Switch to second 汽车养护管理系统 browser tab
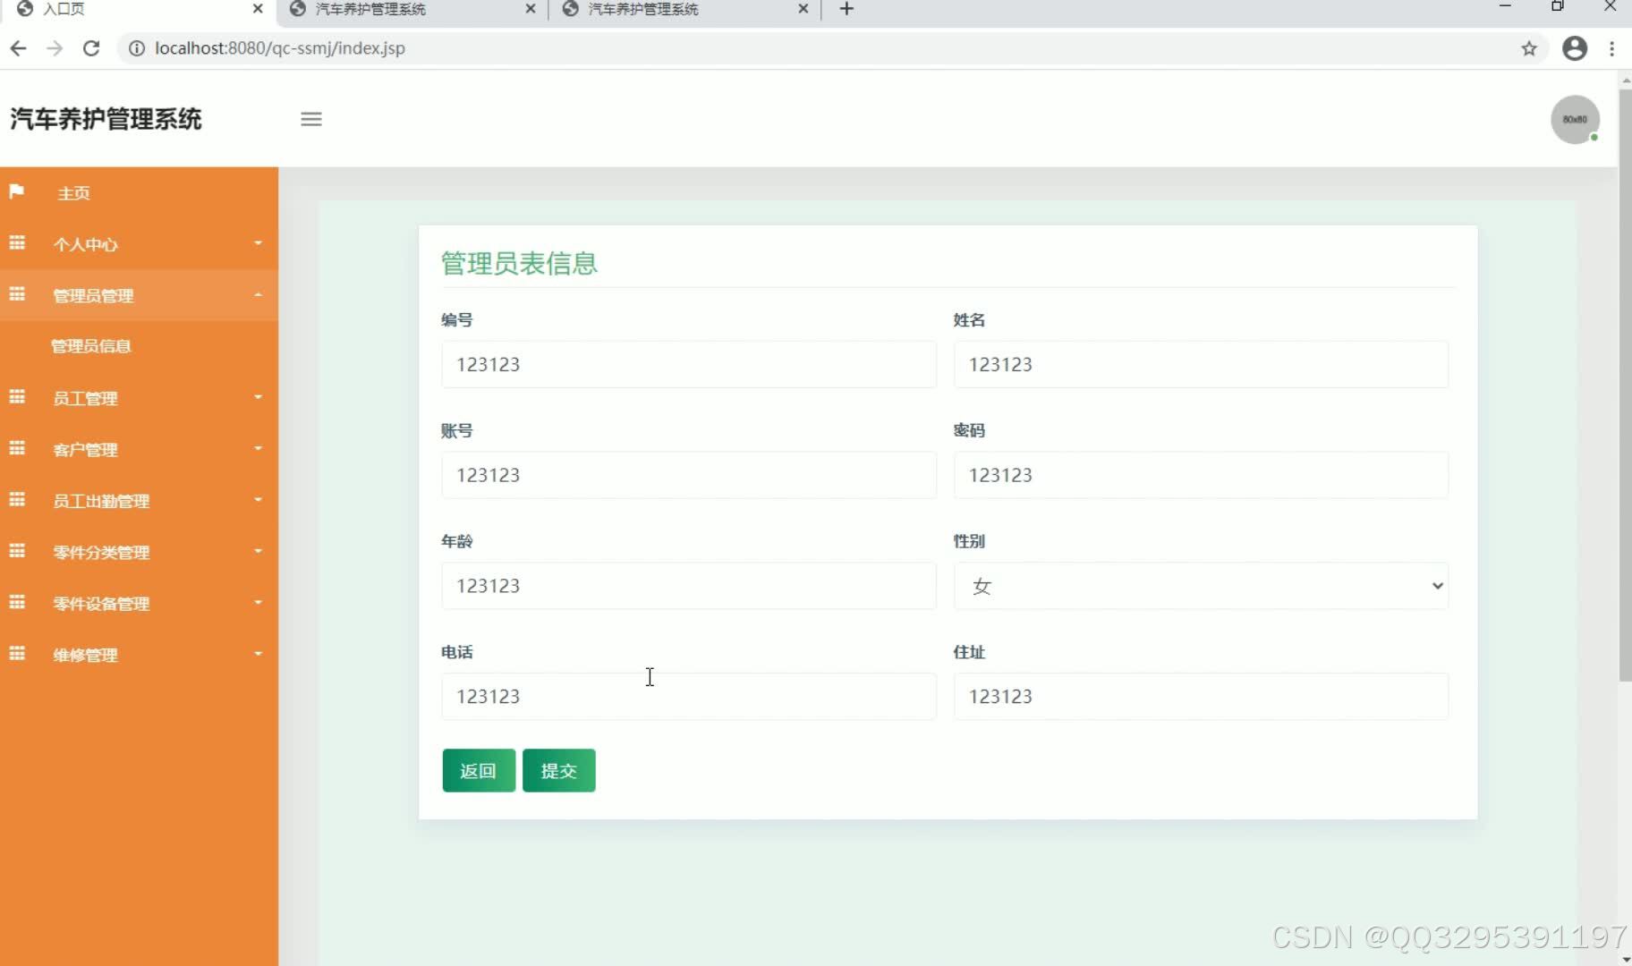The image size is (1632, 966). tap(412, 9)
